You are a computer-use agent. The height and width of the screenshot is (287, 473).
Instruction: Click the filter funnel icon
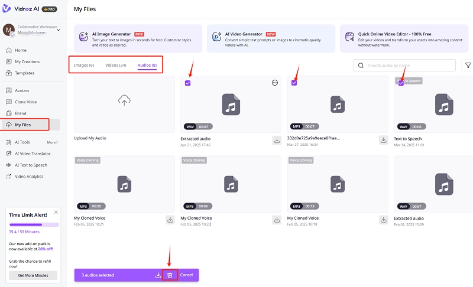(468, 66)
